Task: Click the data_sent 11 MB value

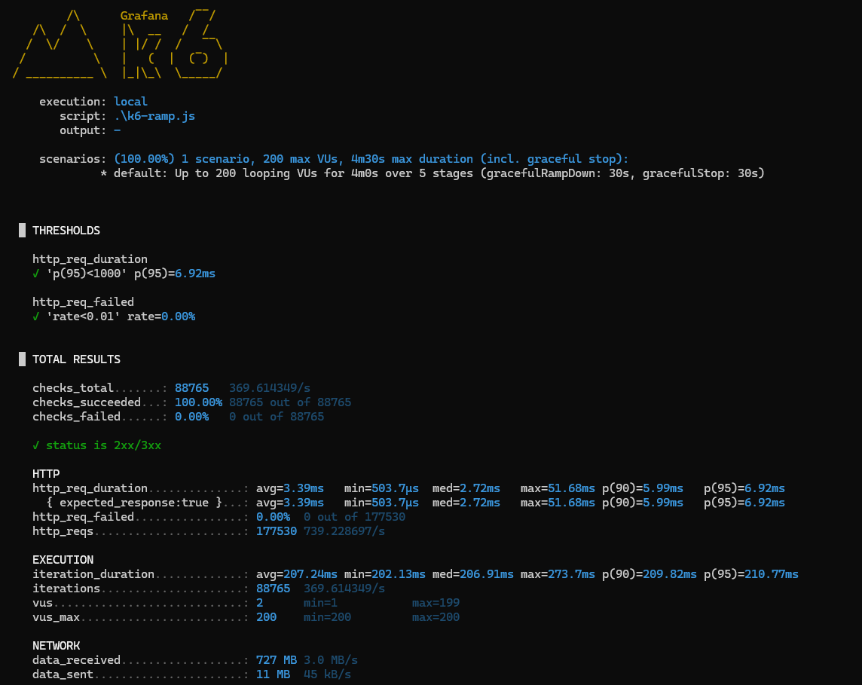Action: pyautogui.click(x=274, y=674)
